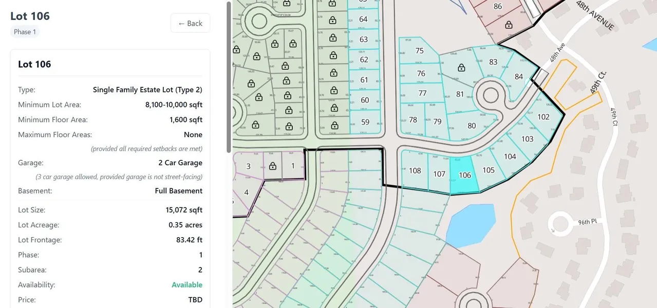Click the lock icon left of lot 63

[333, 38]
